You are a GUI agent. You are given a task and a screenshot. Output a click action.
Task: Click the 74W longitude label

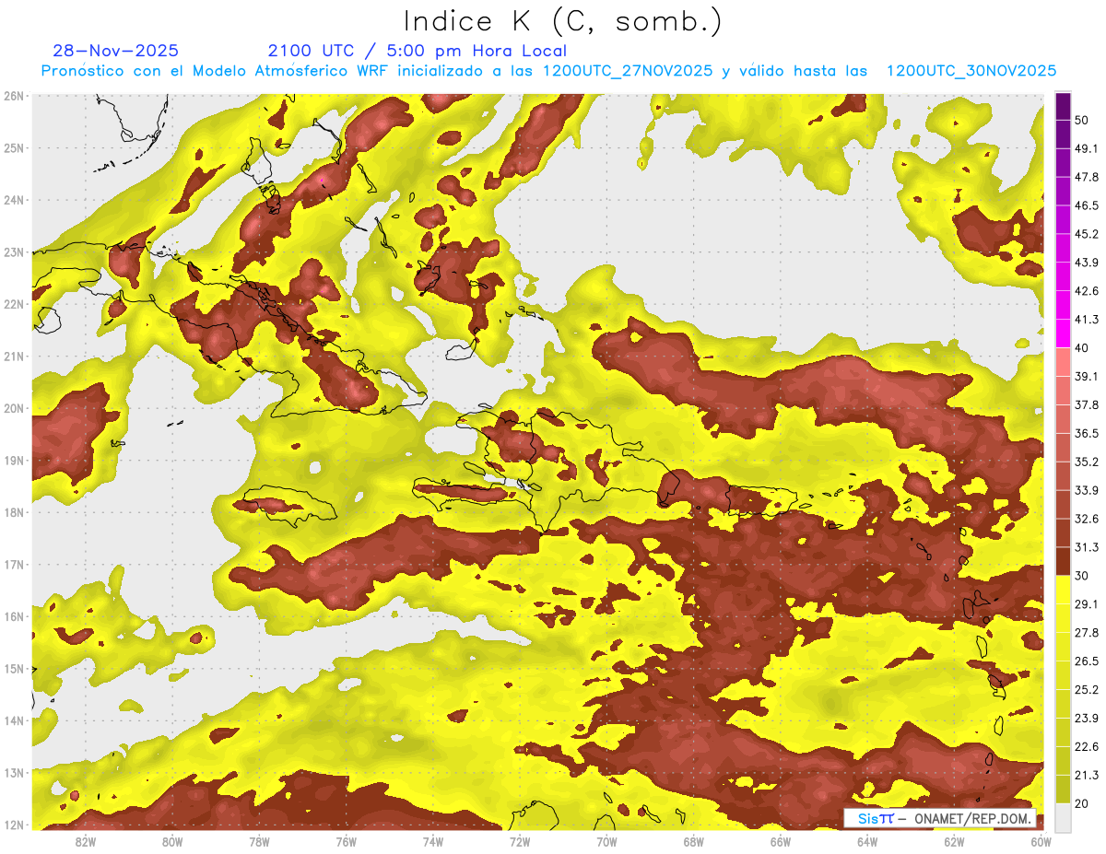433,841
